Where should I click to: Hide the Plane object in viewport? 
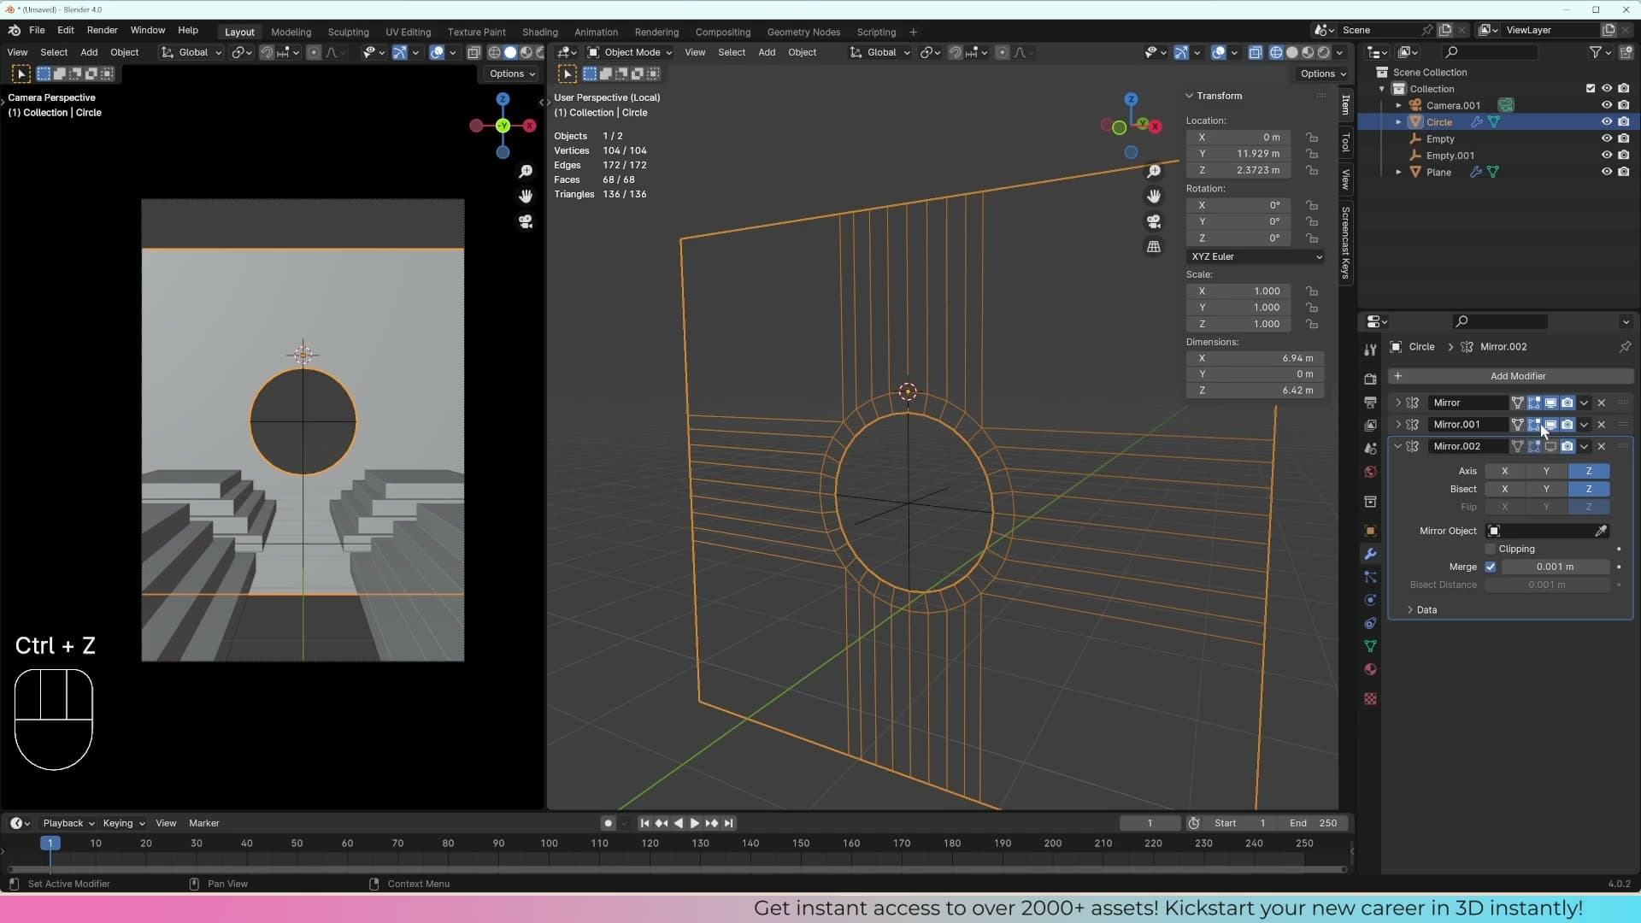pos(1607,172)
